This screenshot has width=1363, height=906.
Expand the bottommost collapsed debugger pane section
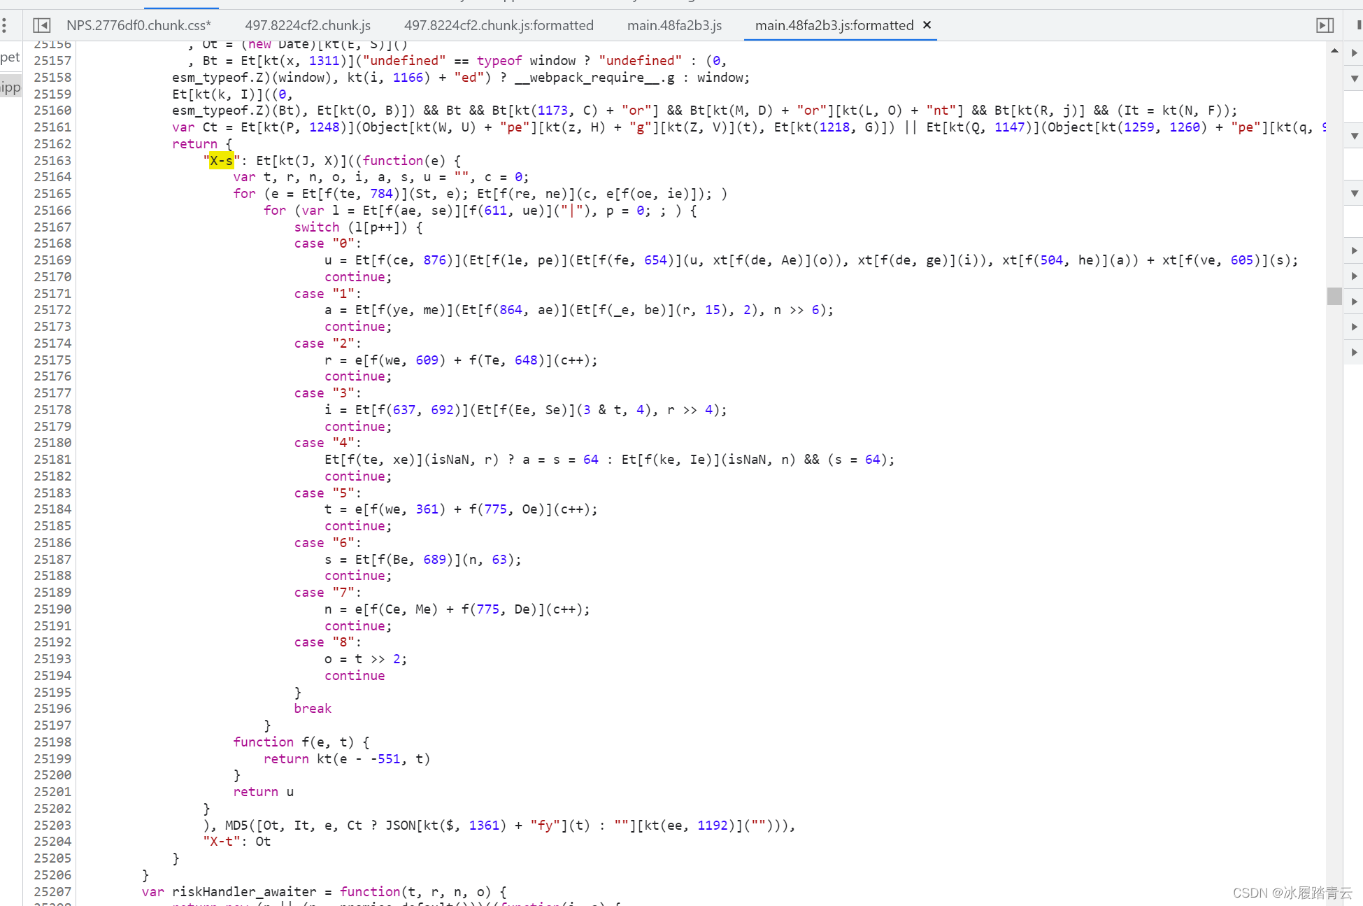coord(1355,353)
